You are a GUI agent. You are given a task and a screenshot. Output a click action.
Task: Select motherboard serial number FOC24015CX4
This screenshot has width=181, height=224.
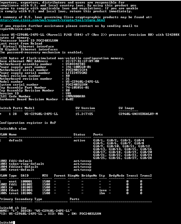(x=77, y=70)
